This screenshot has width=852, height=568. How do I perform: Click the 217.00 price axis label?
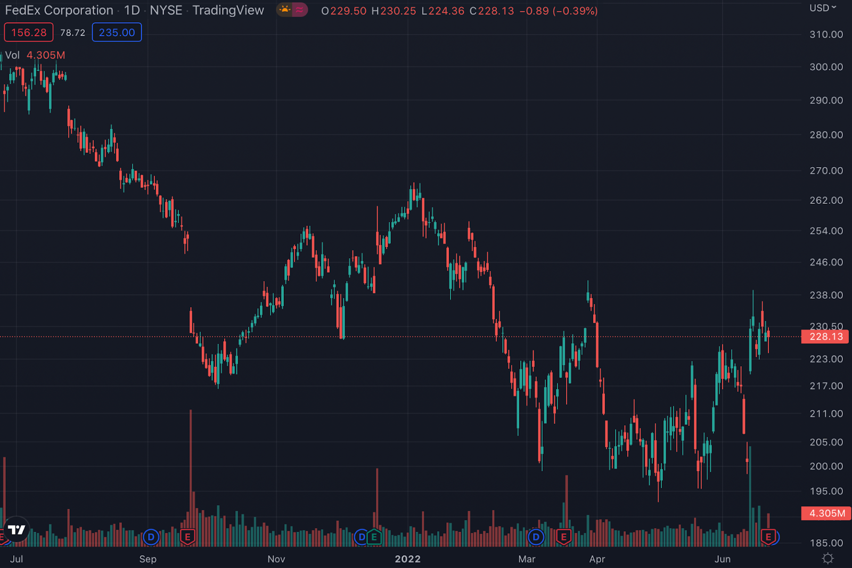pos(826,386)
